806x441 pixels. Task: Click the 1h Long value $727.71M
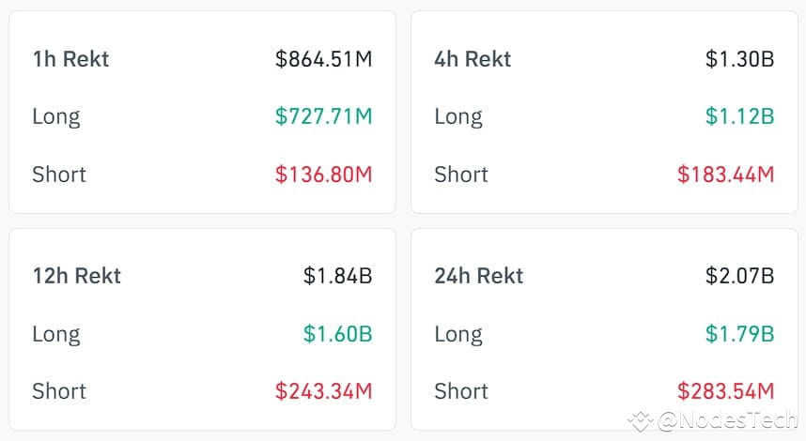pos(323,116)
